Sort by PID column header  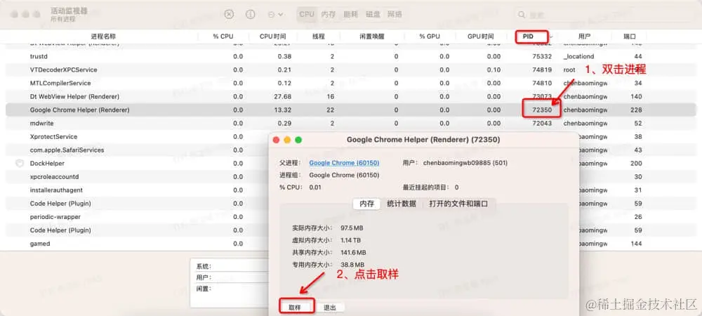(x=529, y=37)
